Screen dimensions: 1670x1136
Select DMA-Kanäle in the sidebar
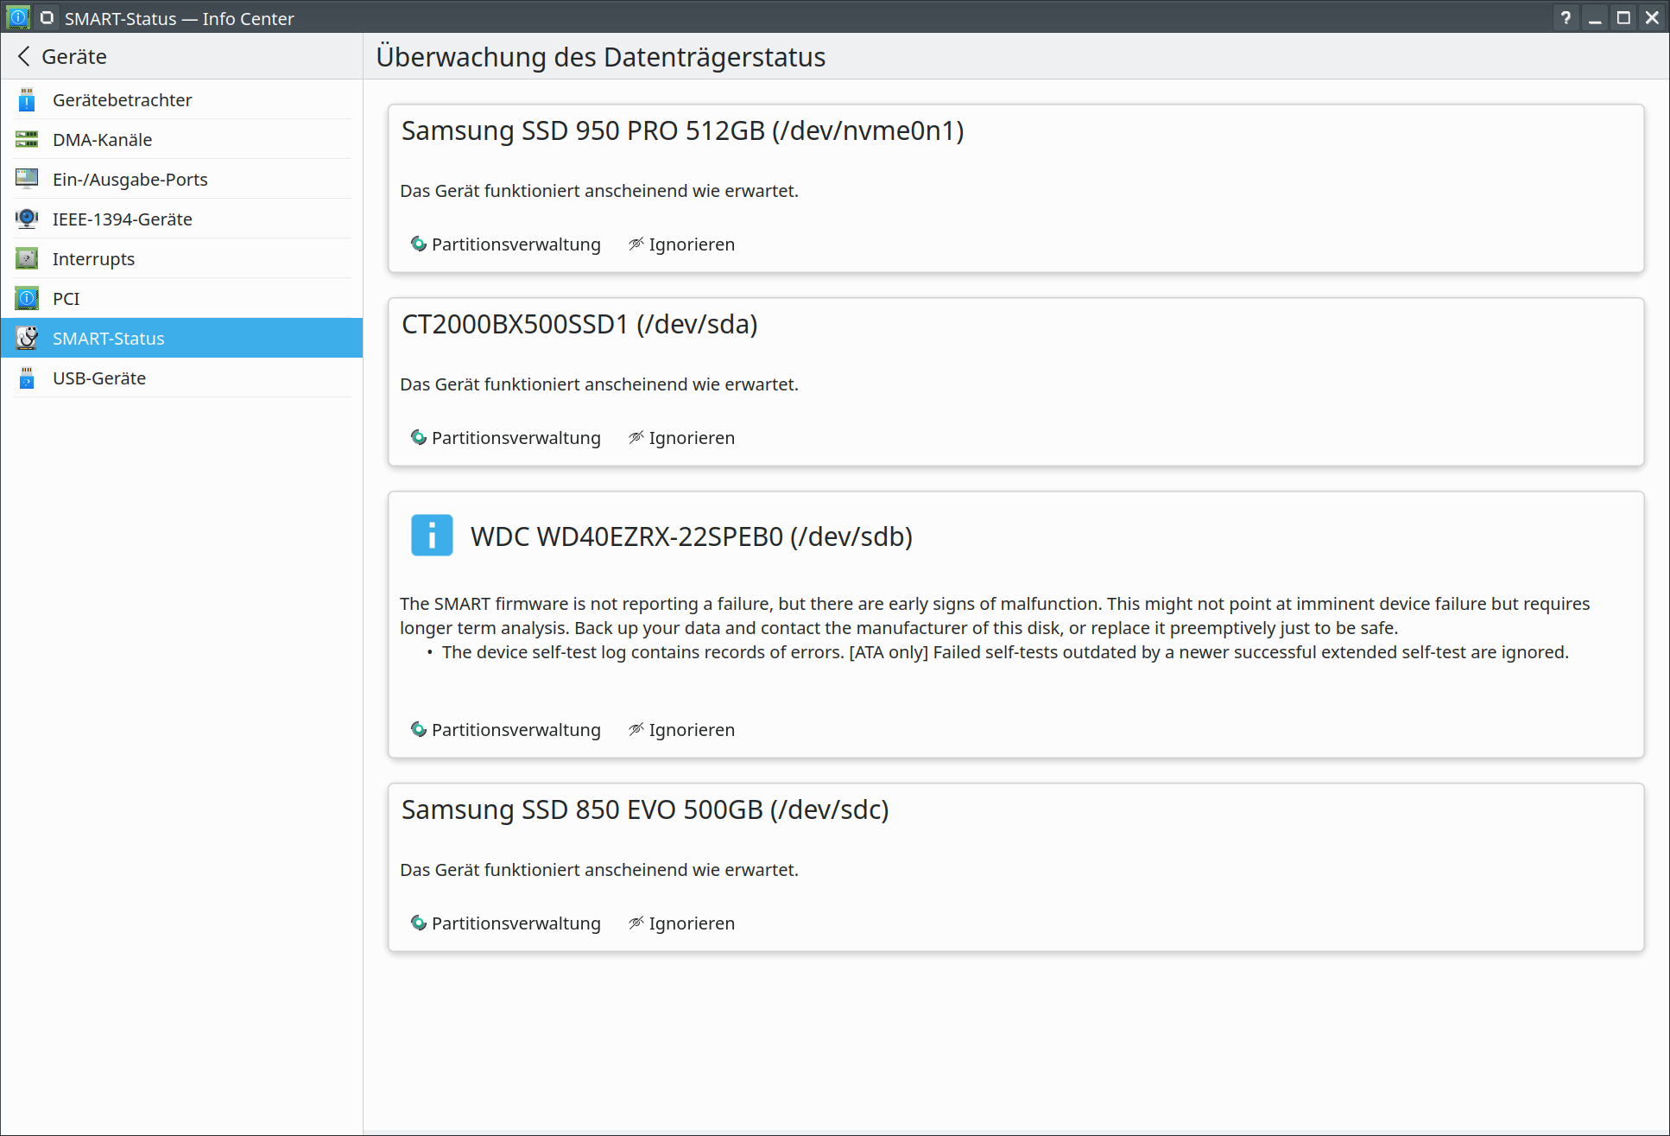tap(181, 140)
